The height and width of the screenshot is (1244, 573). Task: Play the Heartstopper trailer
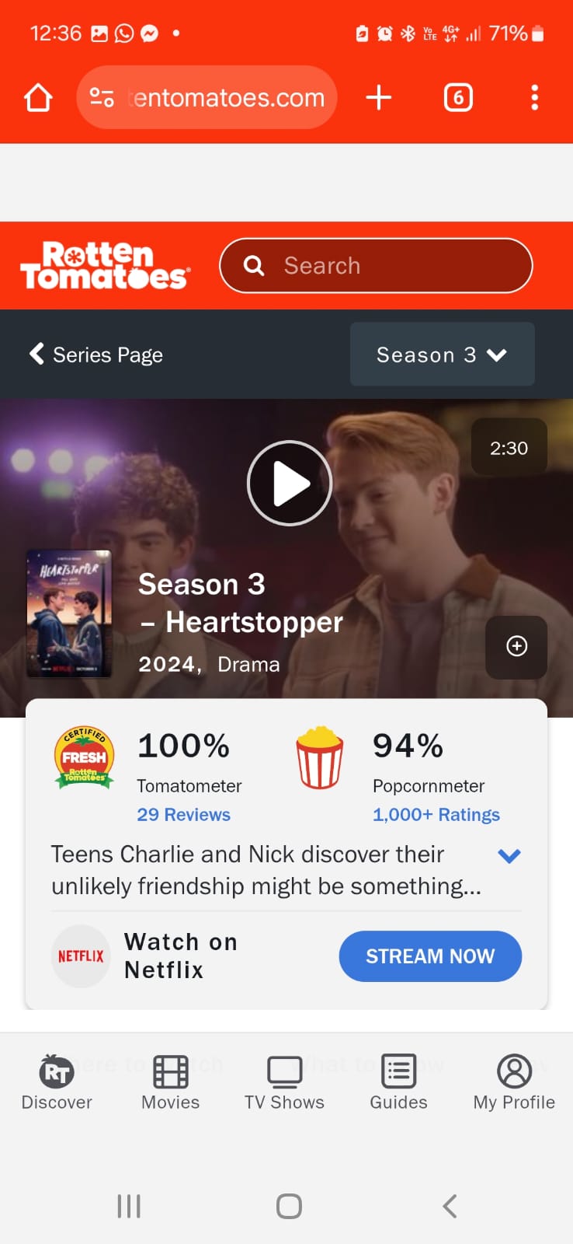[290, 484]
